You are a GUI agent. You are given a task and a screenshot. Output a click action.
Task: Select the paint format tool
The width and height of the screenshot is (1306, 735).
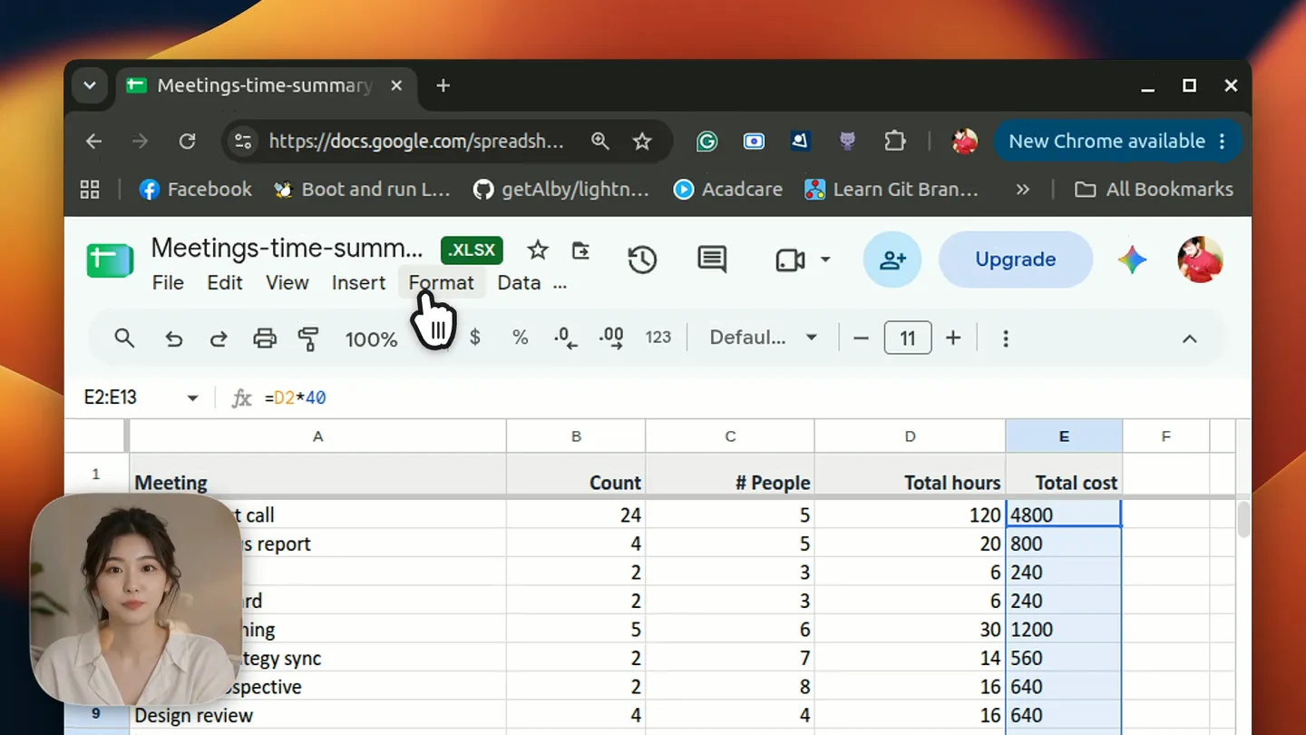click(308, 339)
